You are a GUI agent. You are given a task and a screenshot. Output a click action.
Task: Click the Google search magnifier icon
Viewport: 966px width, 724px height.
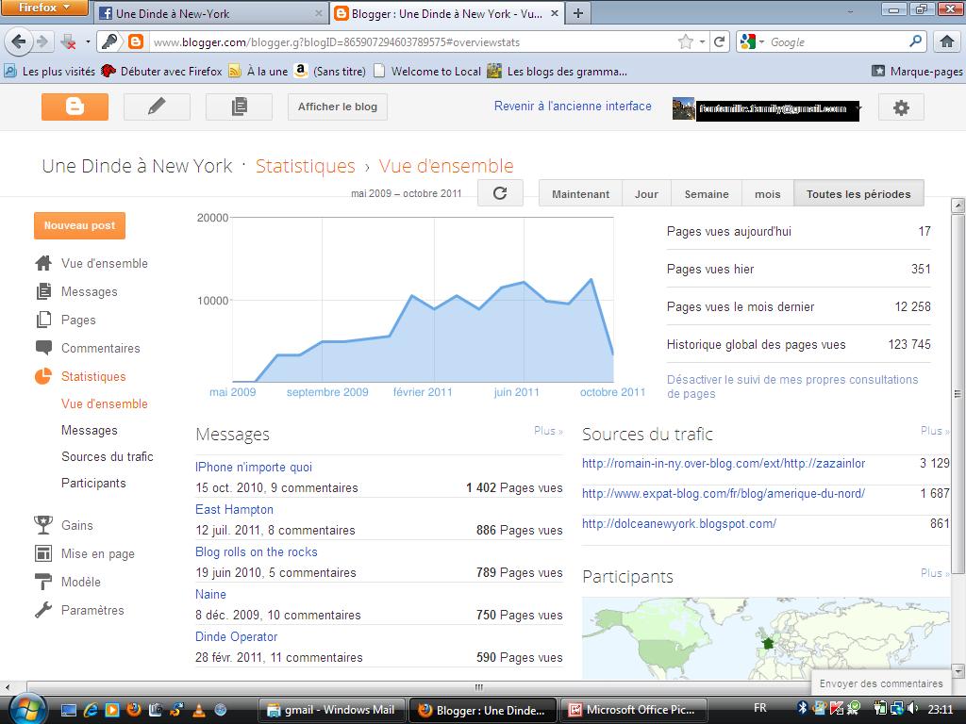(915, 41)
